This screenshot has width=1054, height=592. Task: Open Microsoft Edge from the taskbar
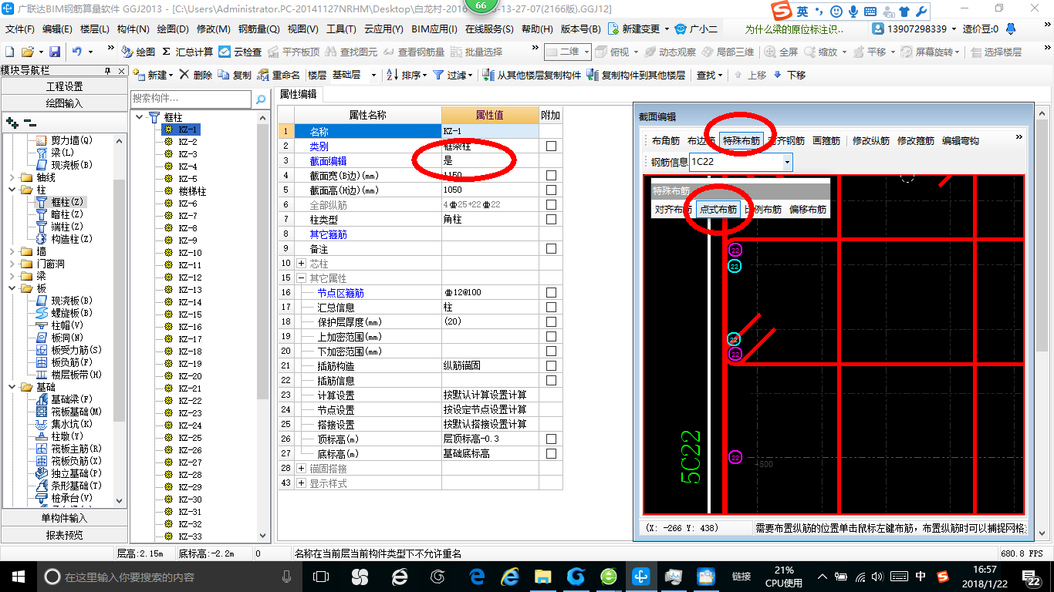pos(477,577)
